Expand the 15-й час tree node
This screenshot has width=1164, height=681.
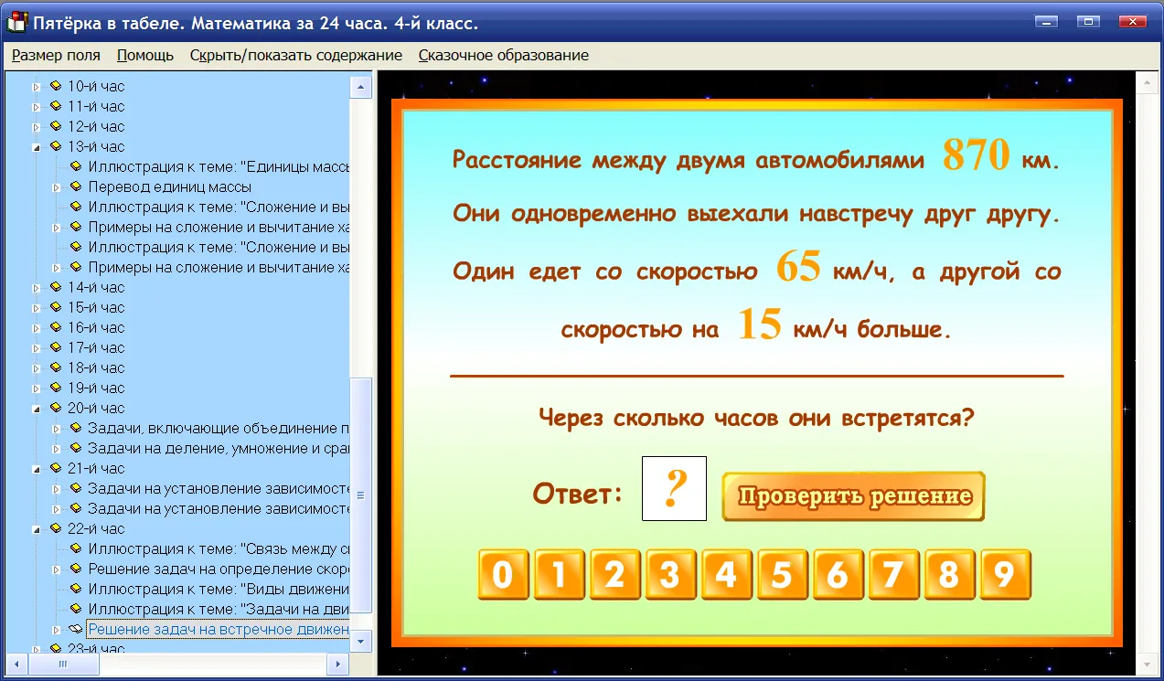pyautogui.click(x=37, y=308)
